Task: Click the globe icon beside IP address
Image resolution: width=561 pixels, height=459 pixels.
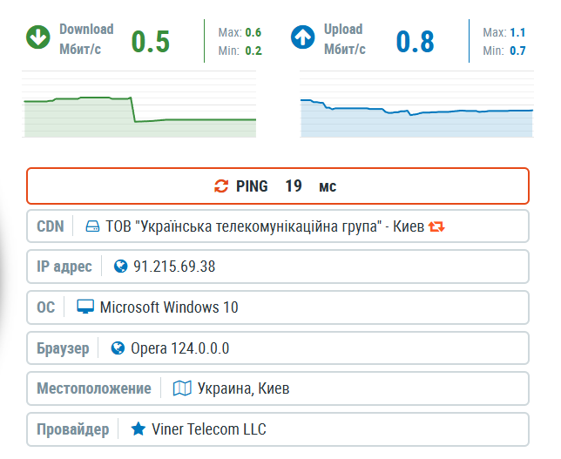Action: (120, 267)
